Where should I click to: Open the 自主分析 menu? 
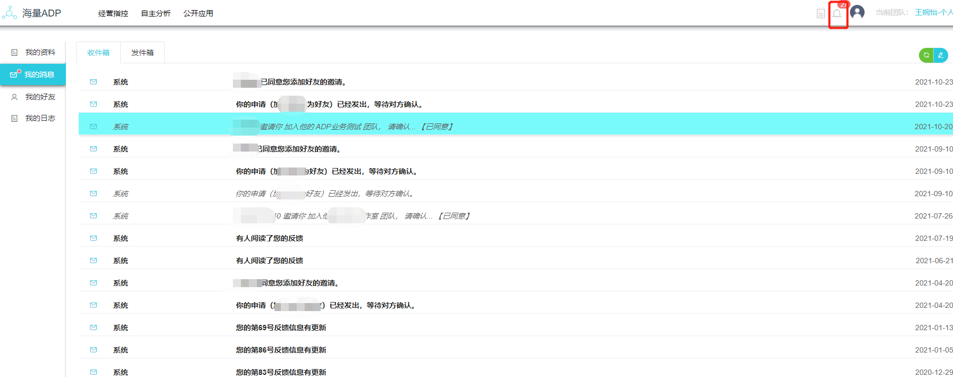tap(156, 13)
